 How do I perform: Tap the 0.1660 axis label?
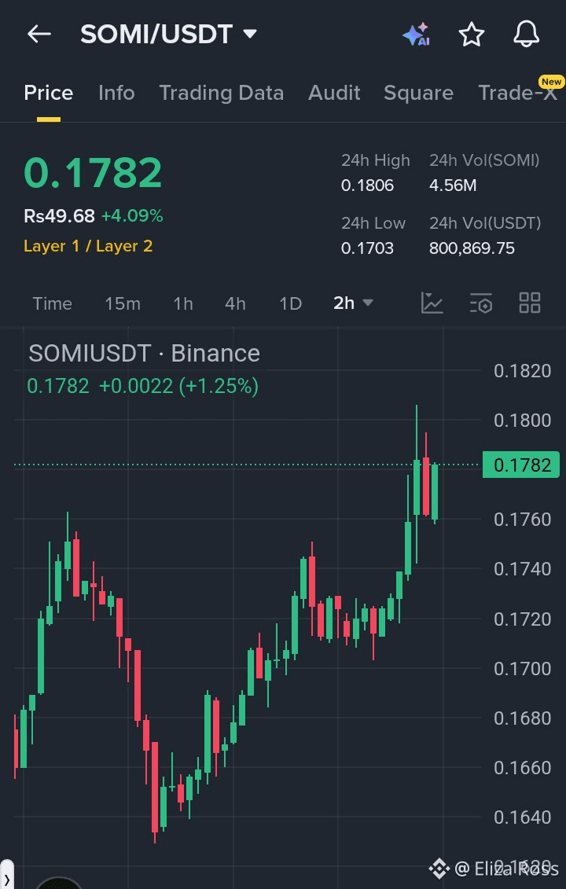point(522,768)
